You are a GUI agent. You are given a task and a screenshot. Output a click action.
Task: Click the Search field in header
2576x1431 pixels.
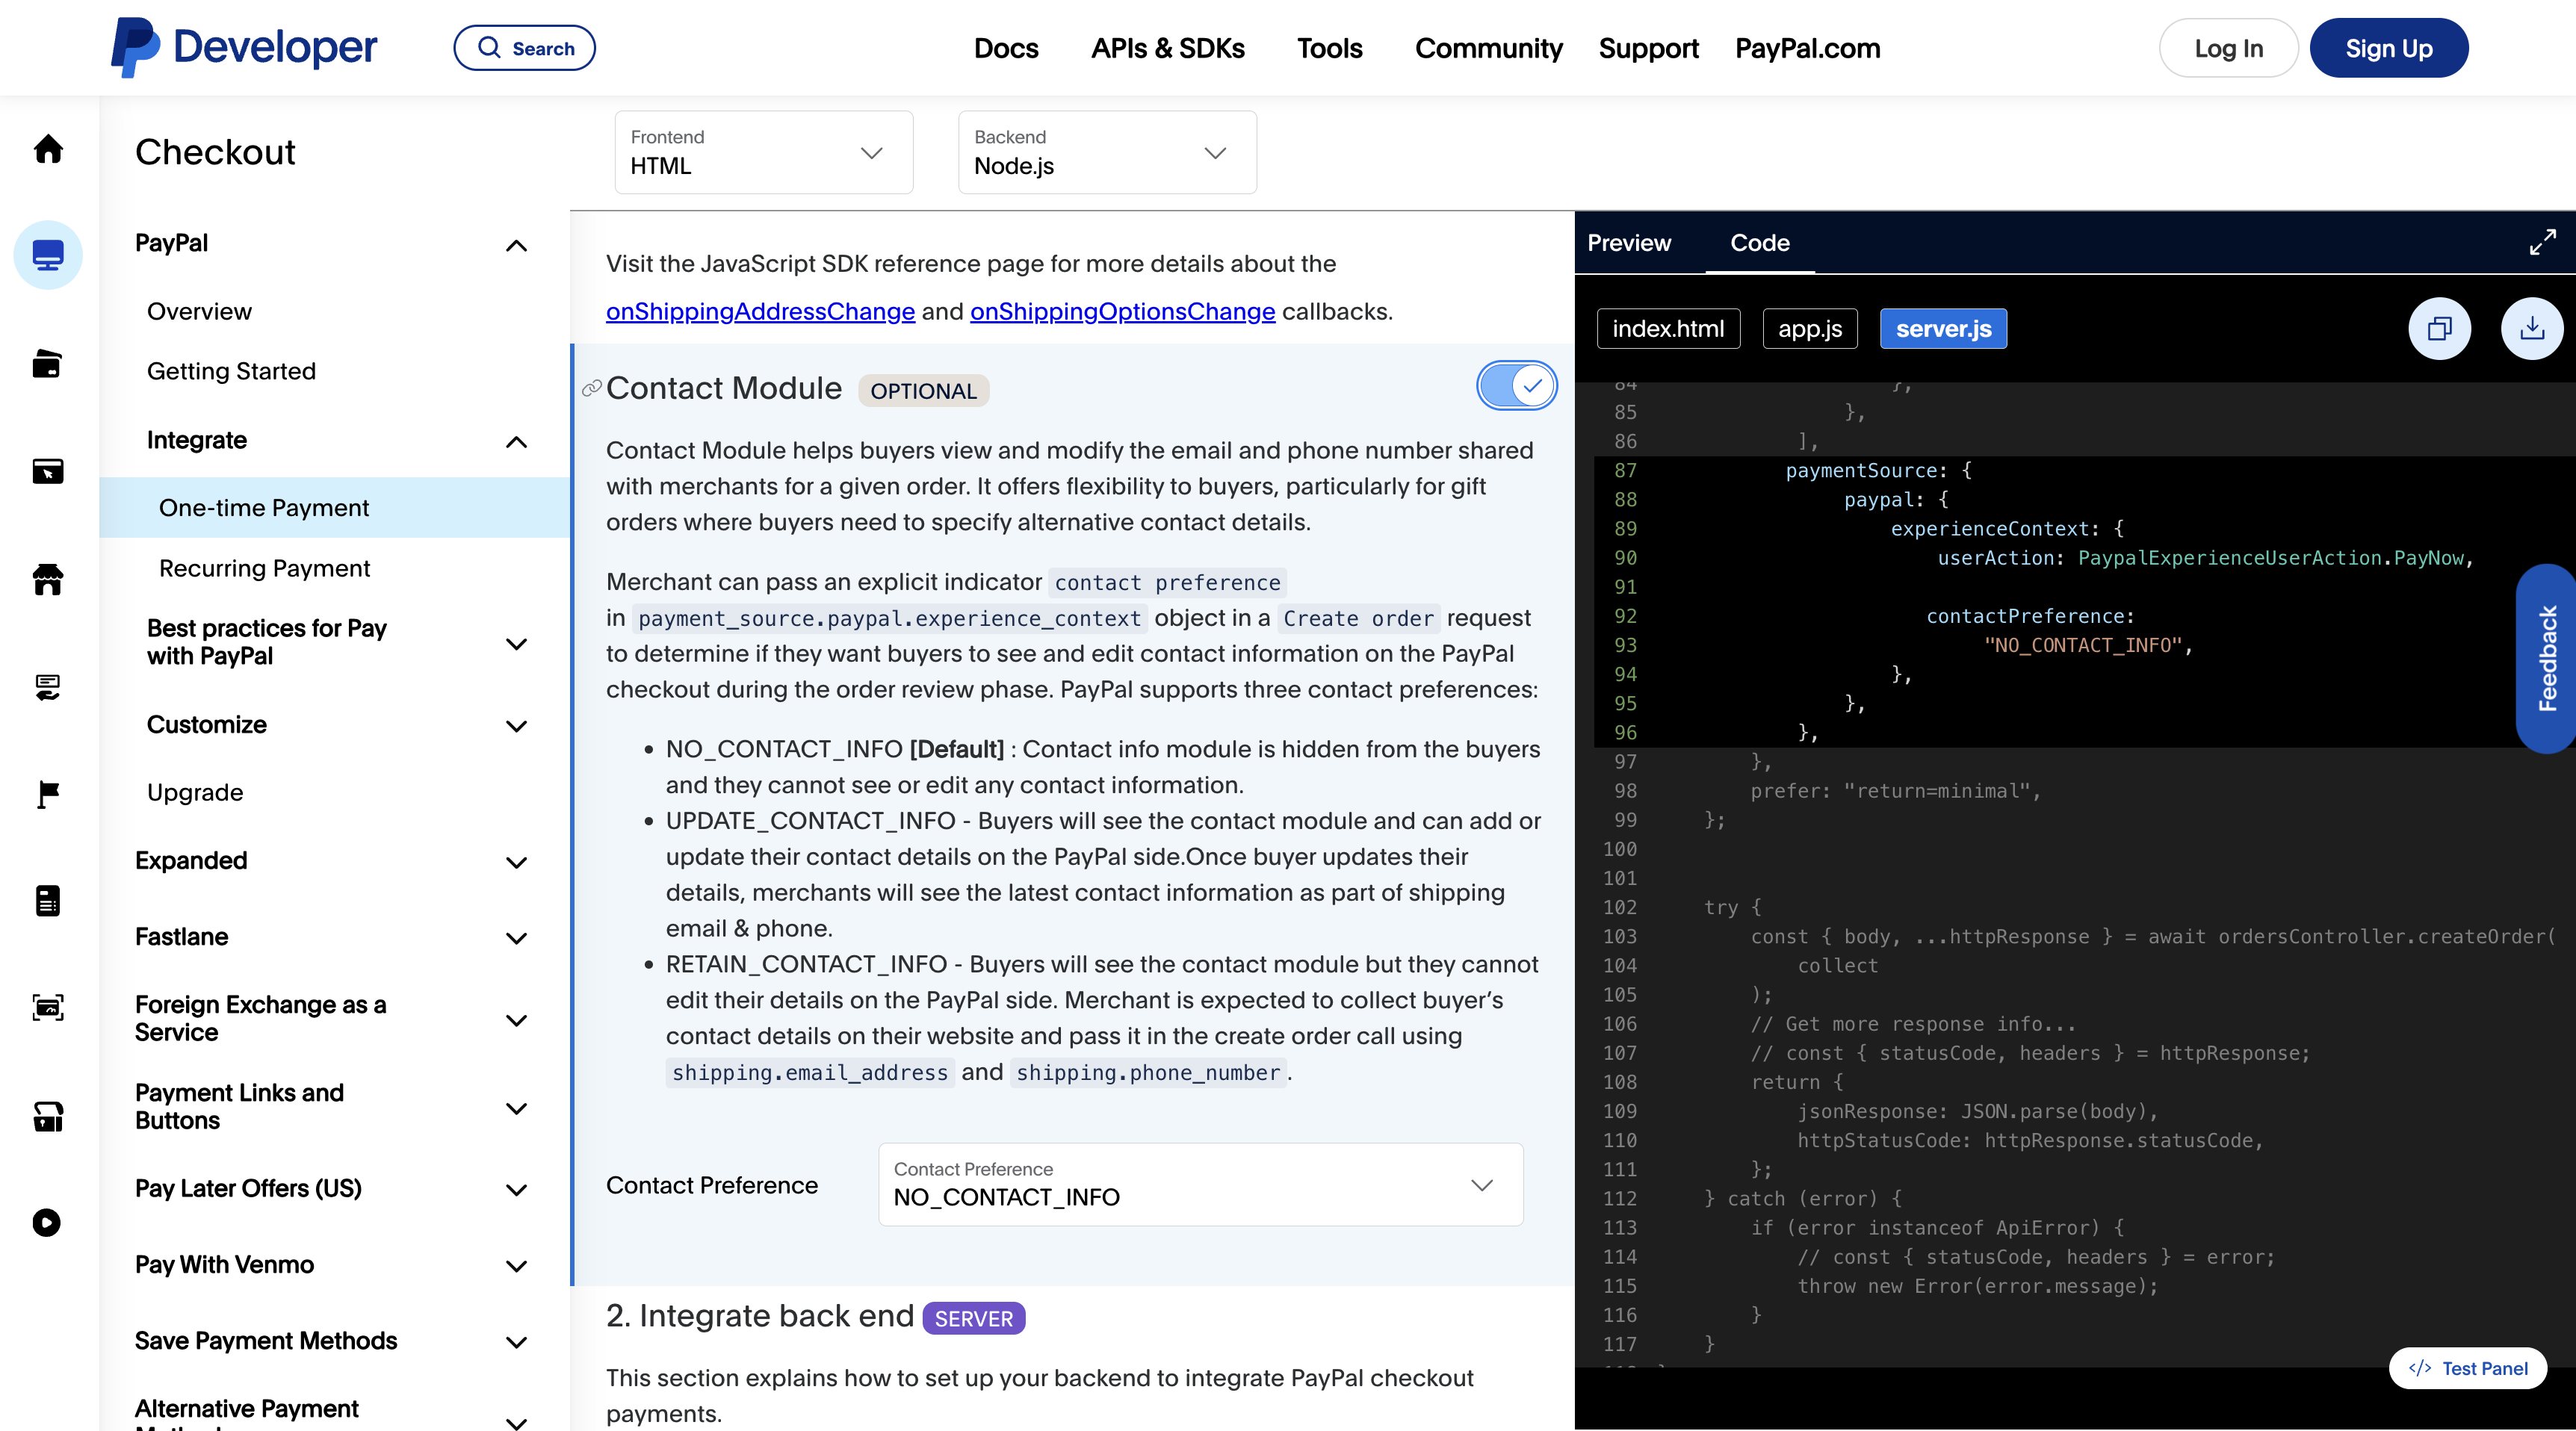[x=524, y=48]
